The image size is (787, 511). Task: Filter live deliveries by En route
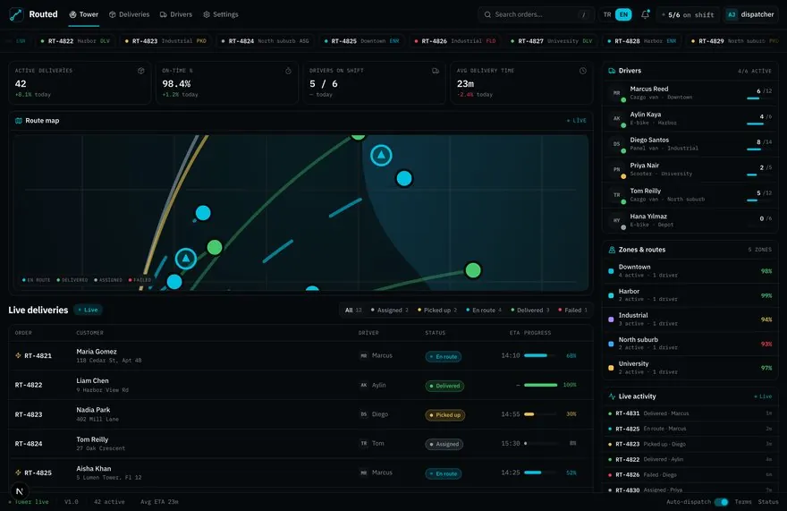(x=483, y=310)
